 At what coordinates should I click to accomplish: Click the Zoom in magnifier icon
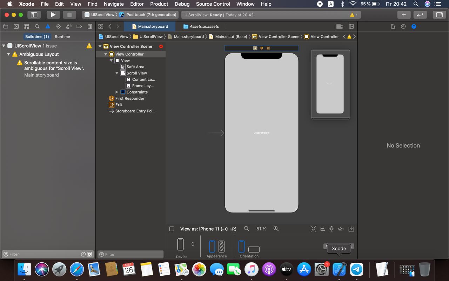point(276,229)
